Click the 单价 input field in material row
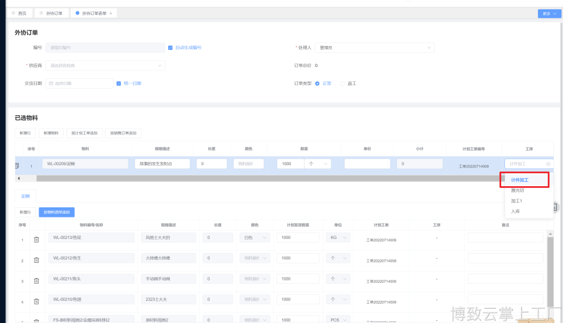The width and height of the screenshot is (563, 323). [x=367, y=163]
